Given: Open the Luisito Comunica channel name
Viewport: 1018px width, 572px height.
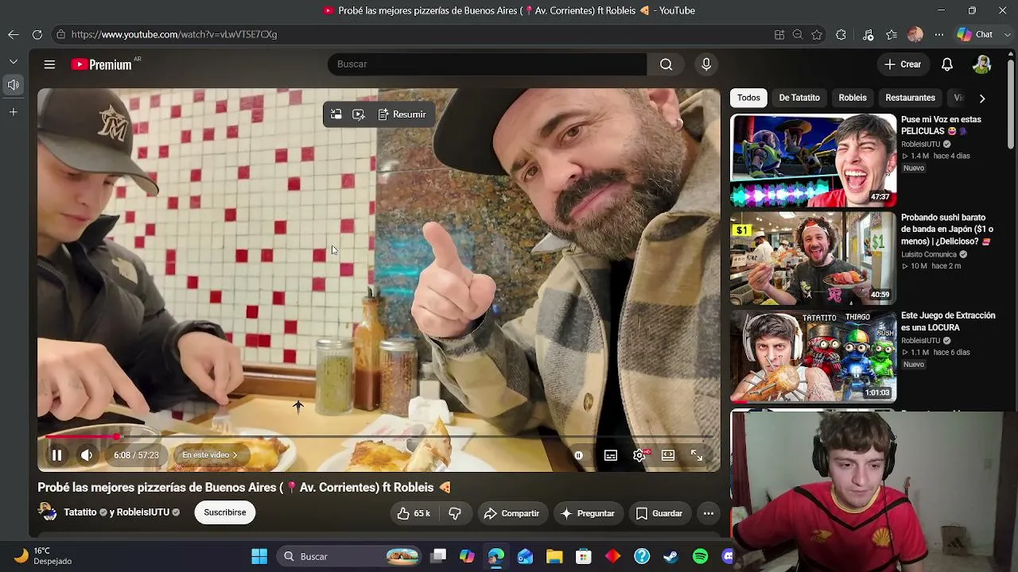Looking at the screenshot, I should [x=929, y=255].
